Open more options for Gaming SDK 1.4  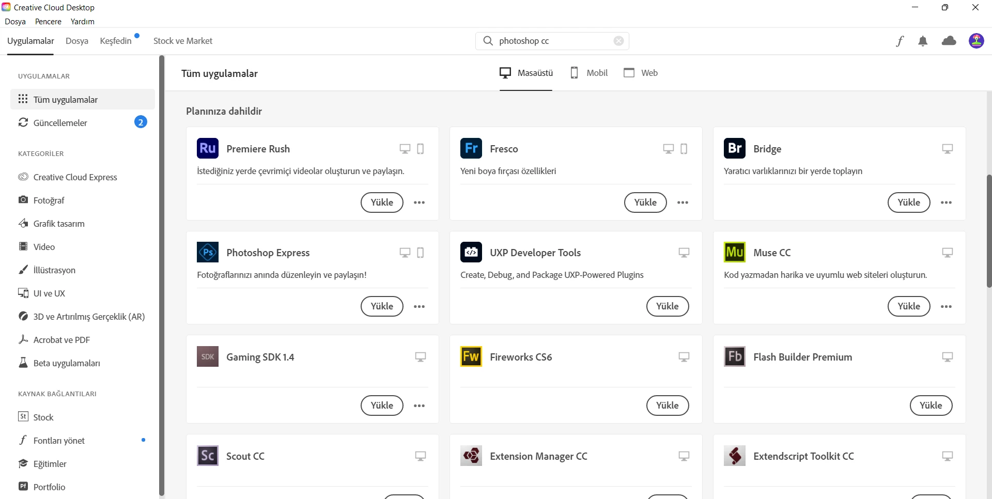pos(420,406)
